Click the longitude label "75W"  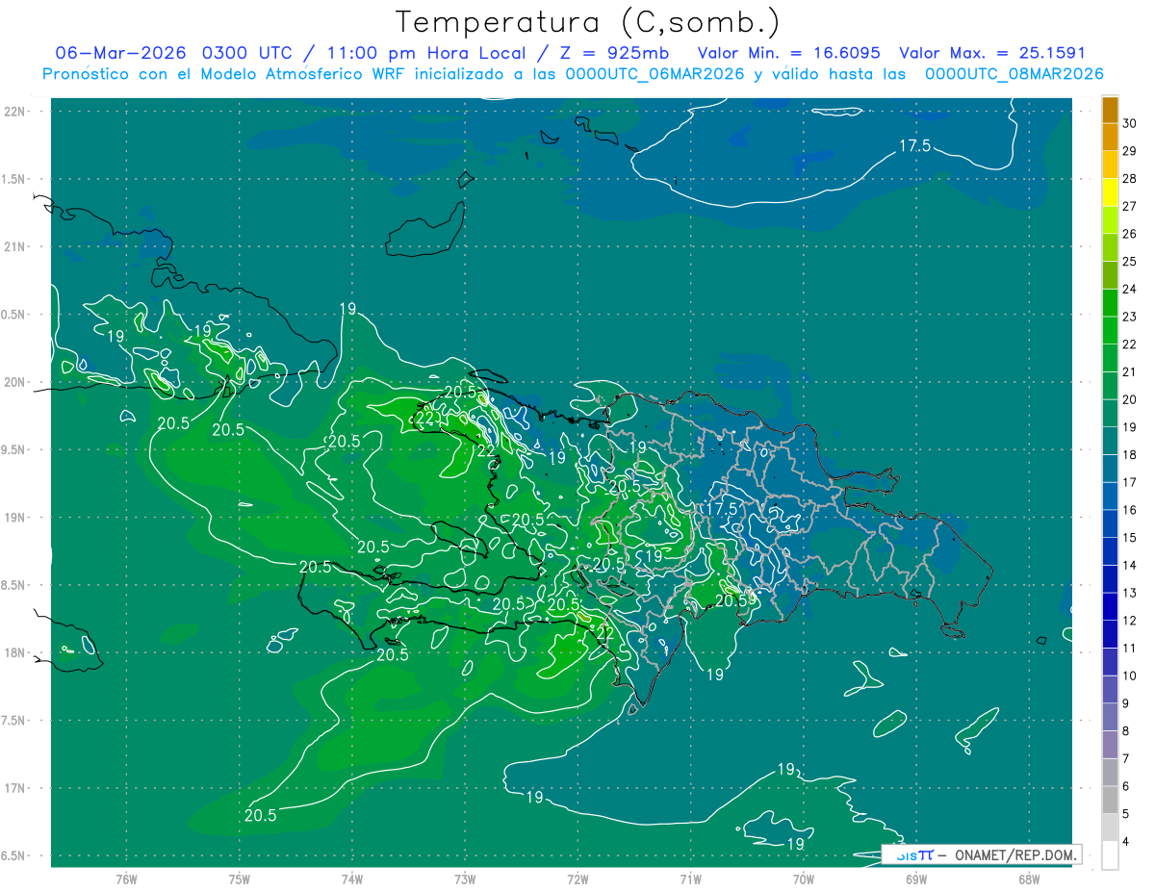239,879
